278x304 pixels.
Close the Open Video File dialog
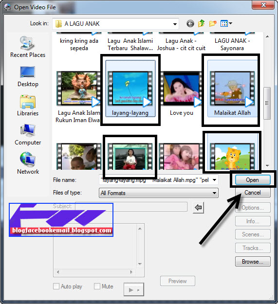263,5
